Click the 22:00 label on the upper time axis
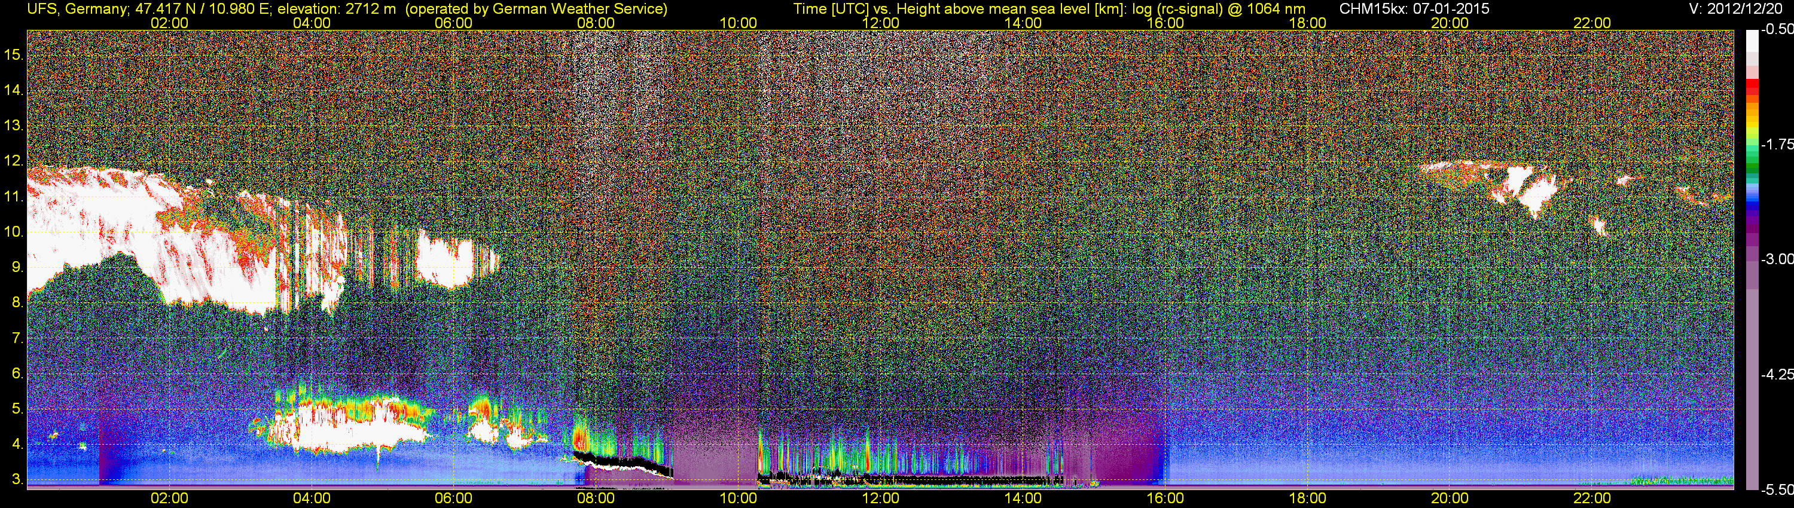This screenshot has height=508, width=1794. click(1592, 23)
